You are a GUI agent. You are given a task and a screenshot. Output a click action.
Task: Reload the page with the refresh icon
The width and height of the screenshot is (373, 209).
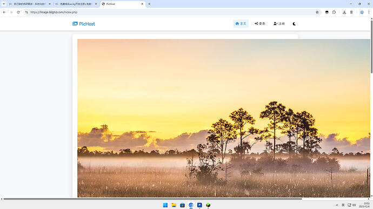pyautogui.click(x=18, y=12)
